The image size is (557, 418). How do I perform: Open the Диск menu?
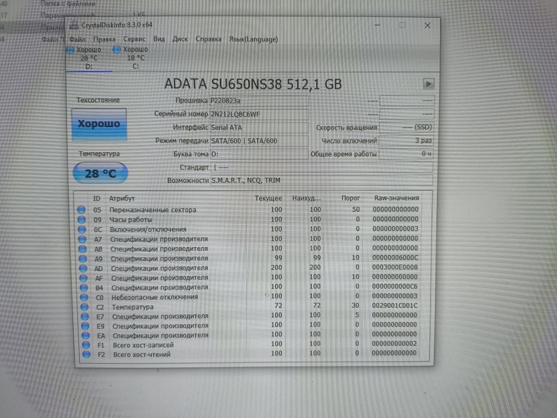point(180,39)
